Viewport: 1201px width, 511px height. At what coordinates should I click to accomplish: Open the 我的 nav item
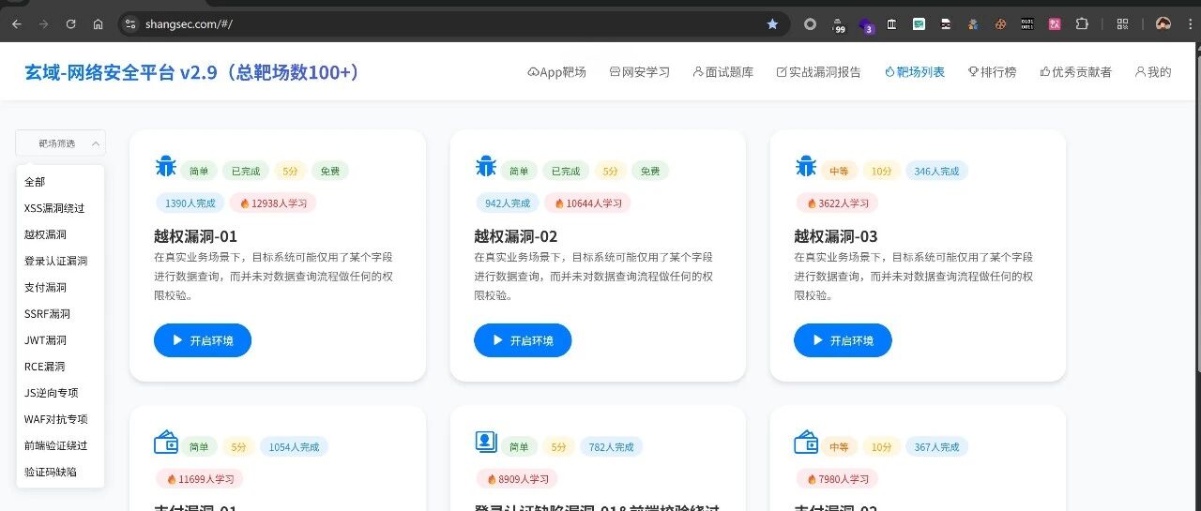pos(1153,71)
